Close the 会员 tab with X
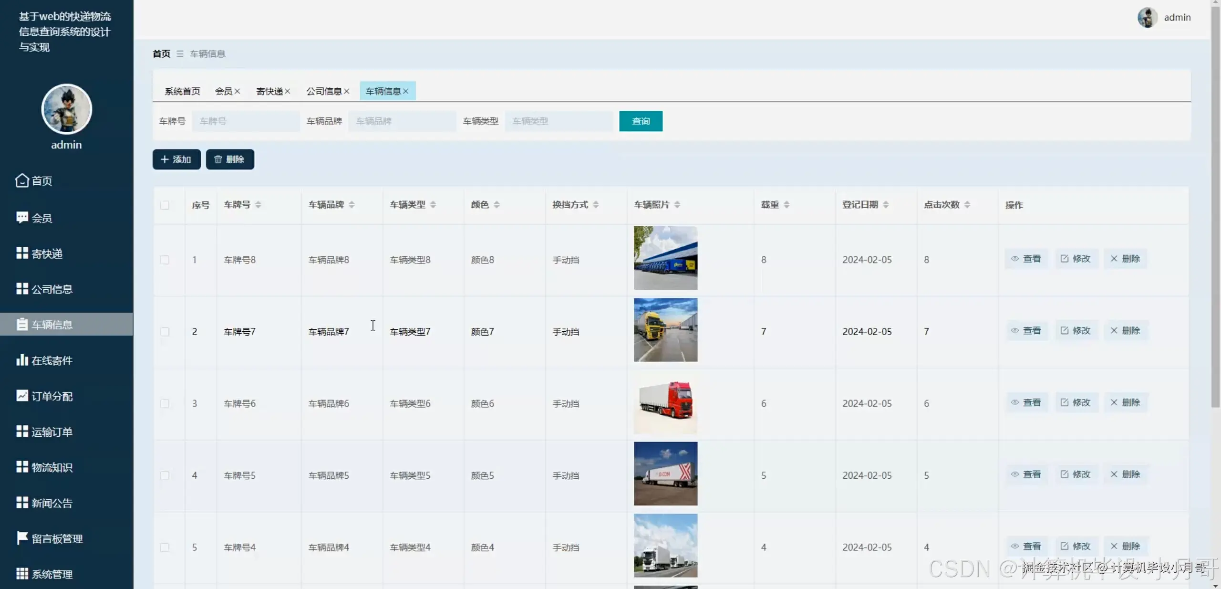This screenshot has width=1221, height=589. click(x=237, y=91)
